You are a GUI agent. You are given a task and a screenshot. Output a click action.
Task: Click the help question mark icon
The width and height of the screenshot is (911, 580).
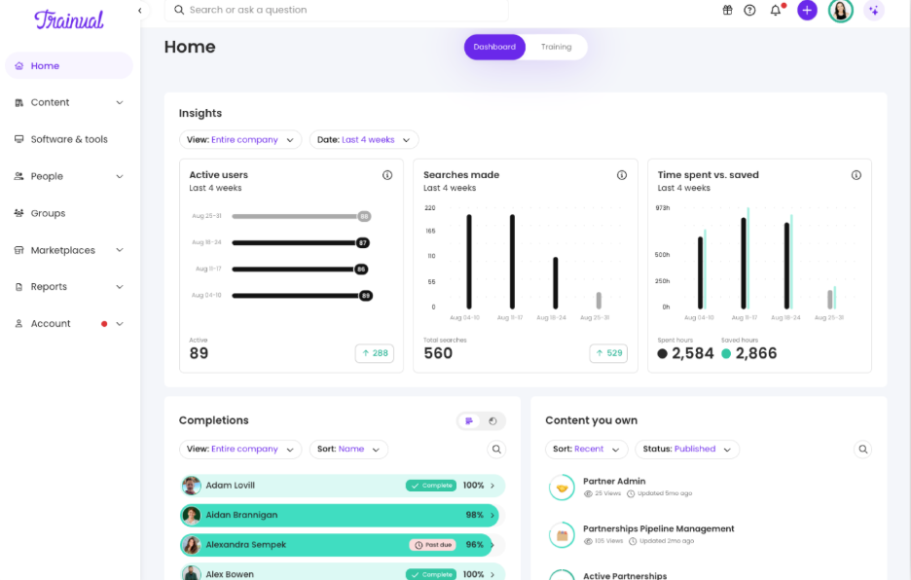(x=749, y=10)
